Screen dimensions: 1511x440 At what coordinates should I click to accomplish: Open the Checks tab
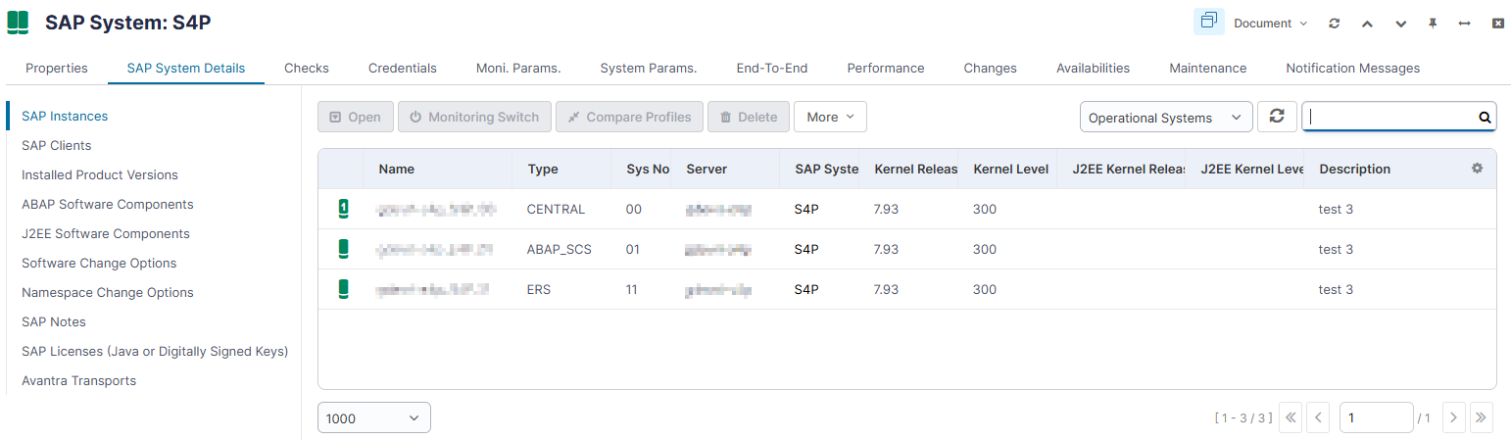(307, 68)
